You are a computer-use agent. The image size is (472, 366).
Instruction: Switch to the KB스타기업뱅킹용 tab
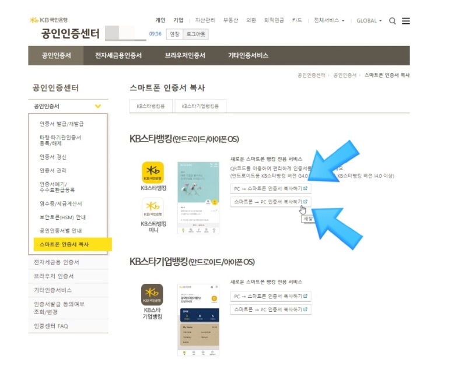coord(200,106)
